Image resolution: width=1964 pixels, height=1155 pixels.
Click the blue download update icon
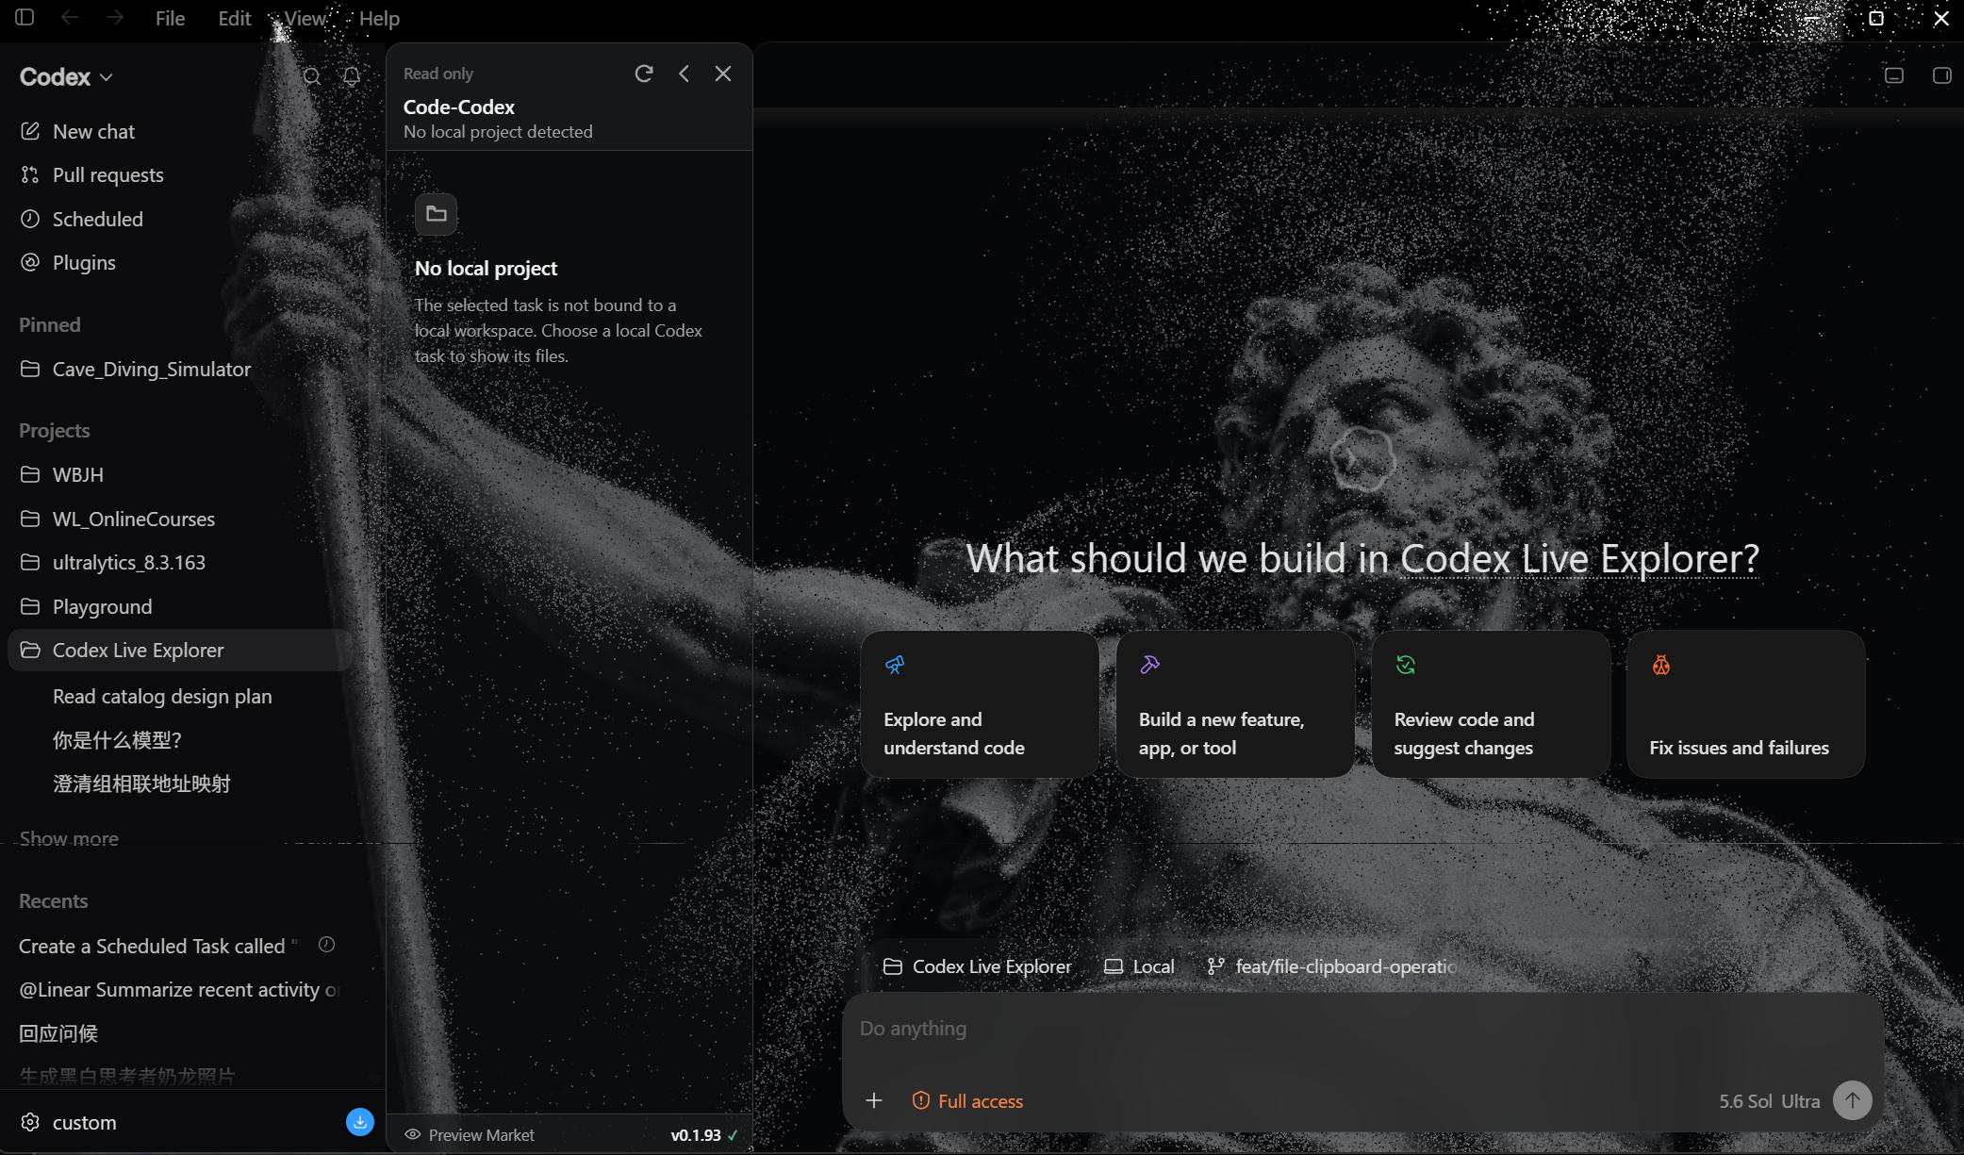[x=360, y=1122]
